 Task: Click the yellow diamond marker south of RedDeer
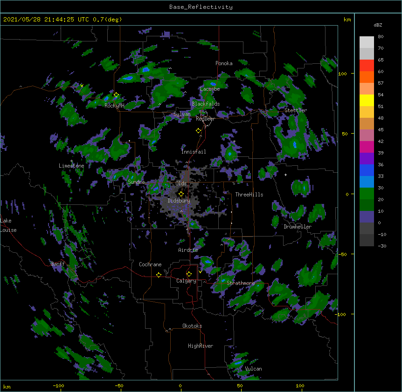pos(198,131)
